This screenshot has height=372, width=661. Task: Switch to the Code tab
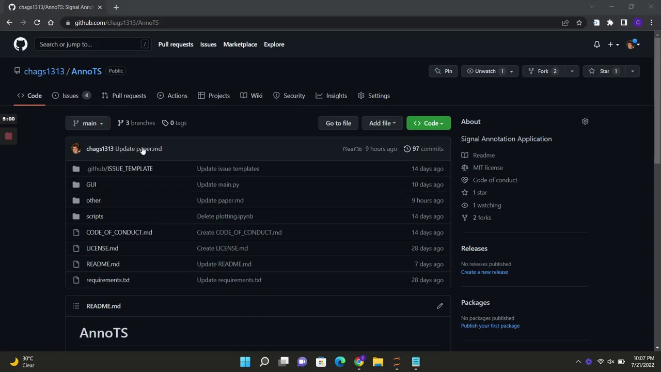29,96
